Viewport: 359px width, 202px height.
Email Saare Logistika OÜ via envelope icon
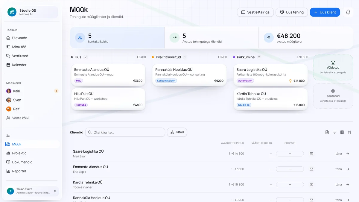pos(311,154)
